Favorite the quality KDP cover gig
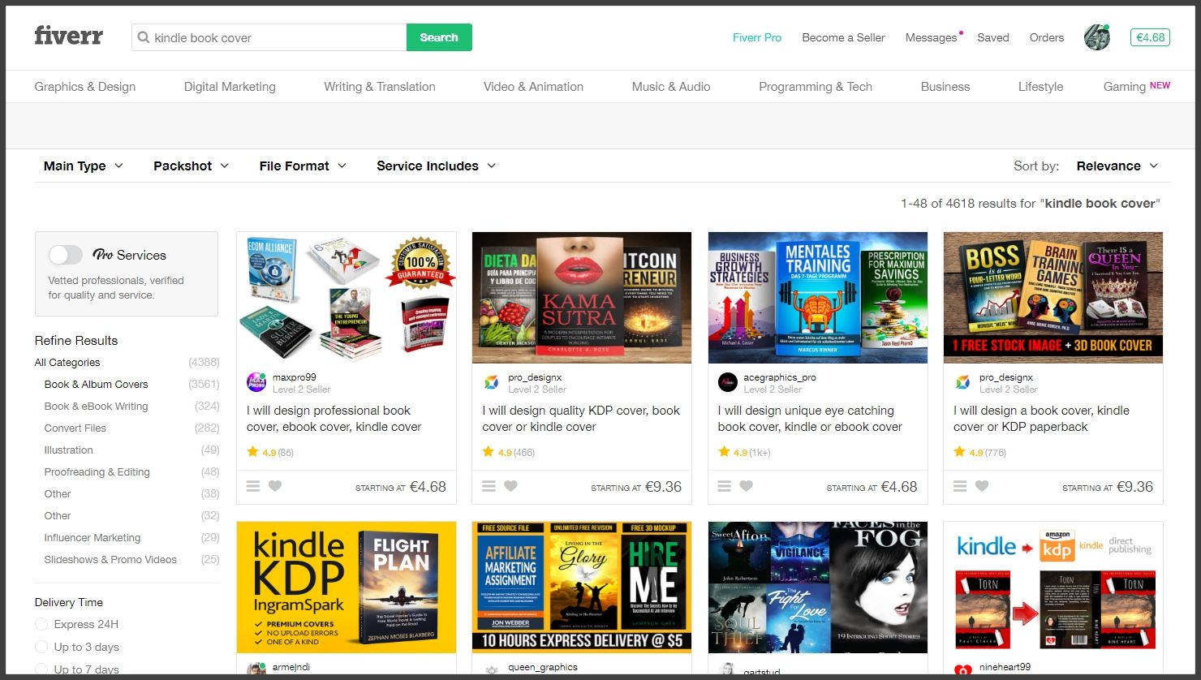Viewport: 1201px width, 680px height. tap(510, 486)
